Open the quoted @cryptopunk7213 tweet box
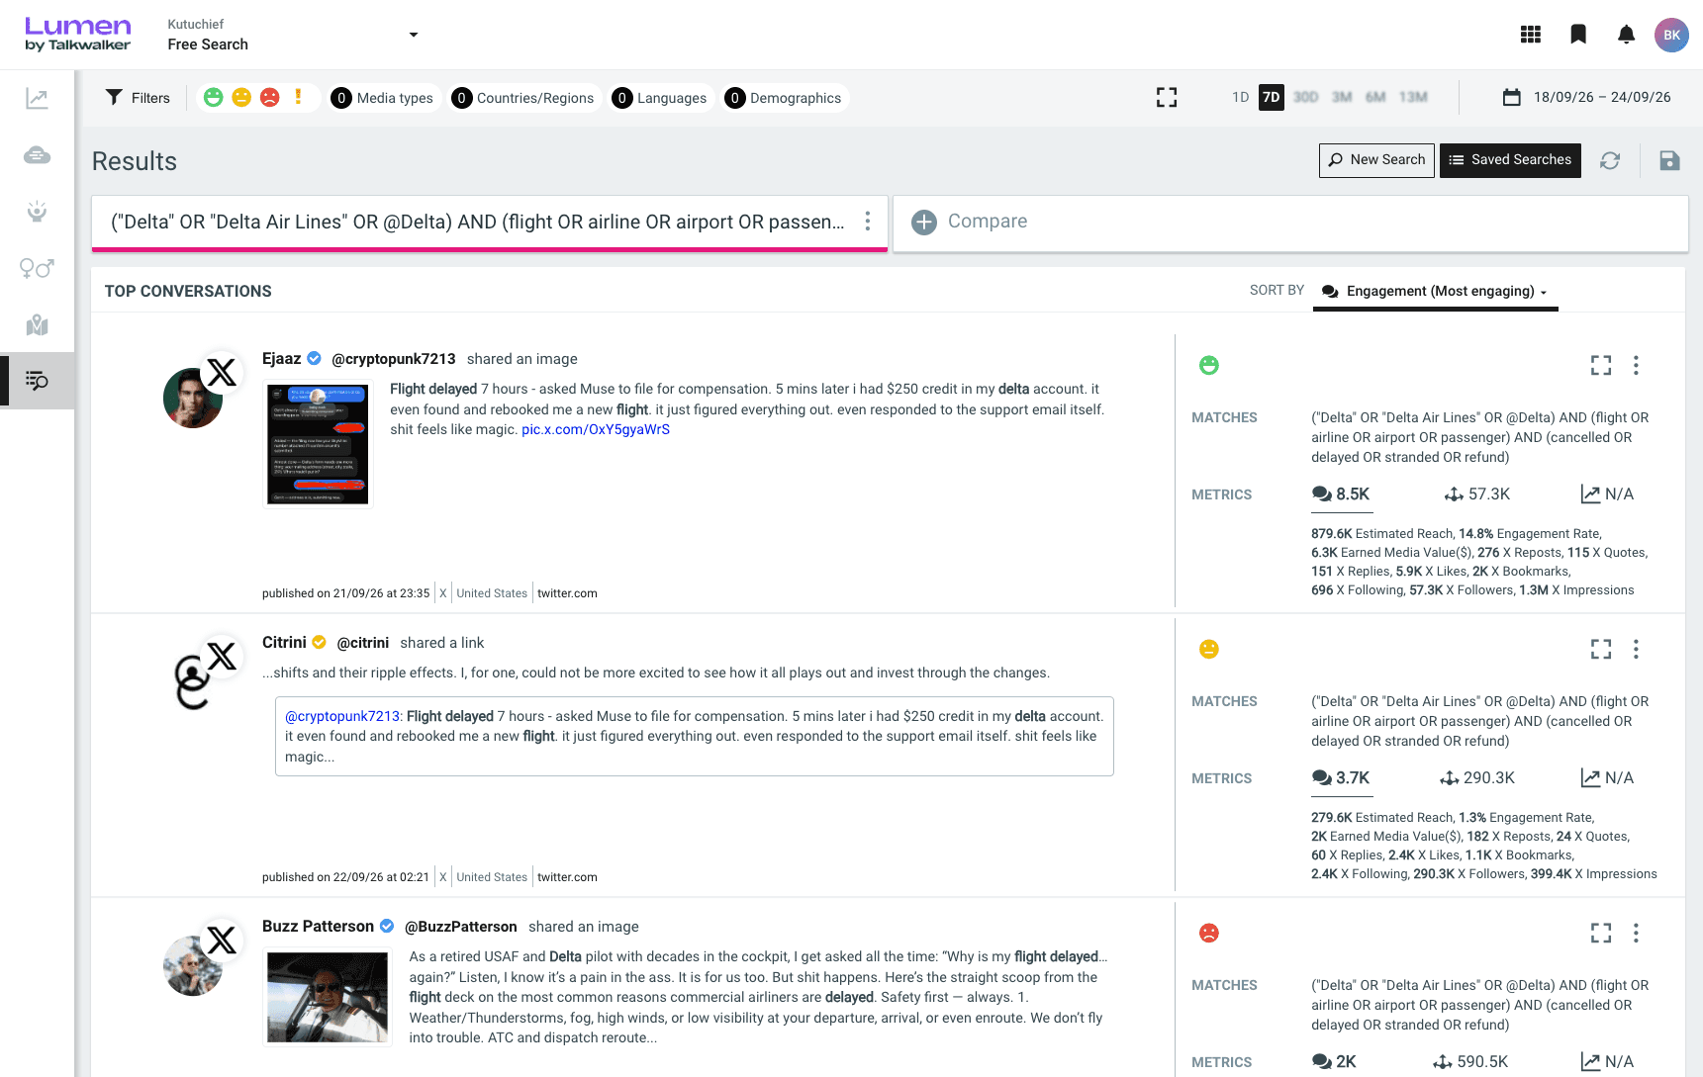Image resolution: width=1703 pixels, height=1077 pixels. [695, 736]
